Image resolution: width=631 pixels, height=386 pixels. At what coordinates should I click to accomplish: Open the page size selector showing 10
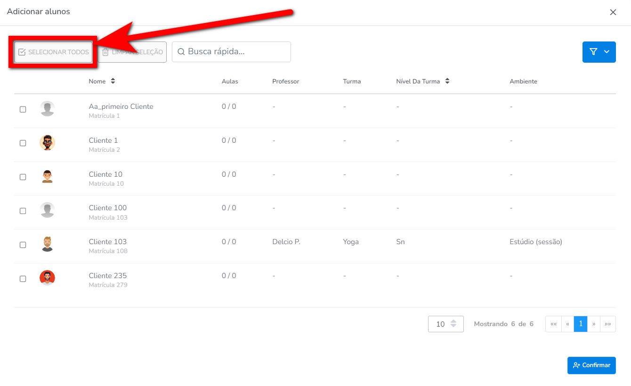pyautogui.click(x=445, y=324)
